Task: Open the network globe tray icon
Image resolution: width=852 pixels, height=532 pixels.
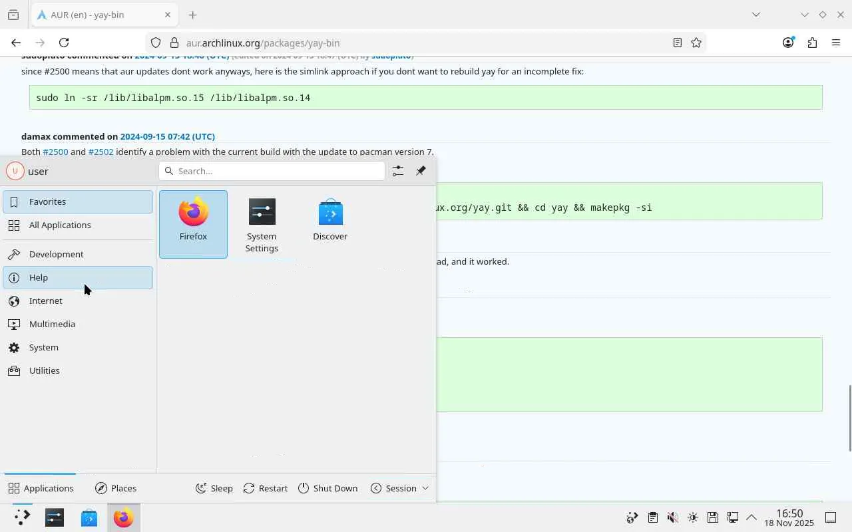Action: click(x=632, y=517)
